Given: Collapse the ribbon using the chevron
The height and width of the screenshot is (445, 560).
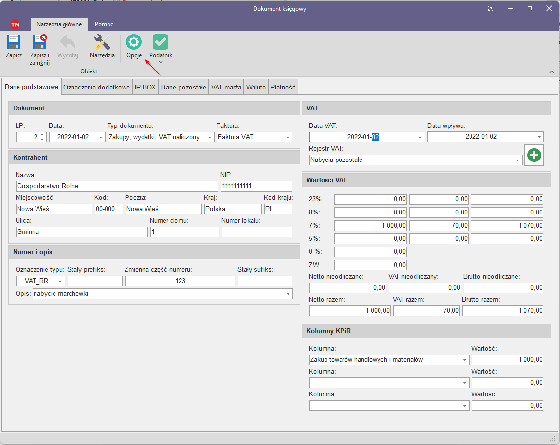Looking at the screenshot, I should coord(551,72).
